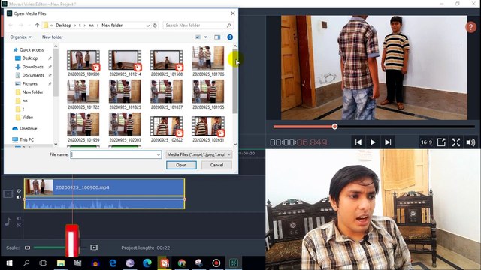Select image file 20200925_101706

pyautogui.click(x=208, y=61)
